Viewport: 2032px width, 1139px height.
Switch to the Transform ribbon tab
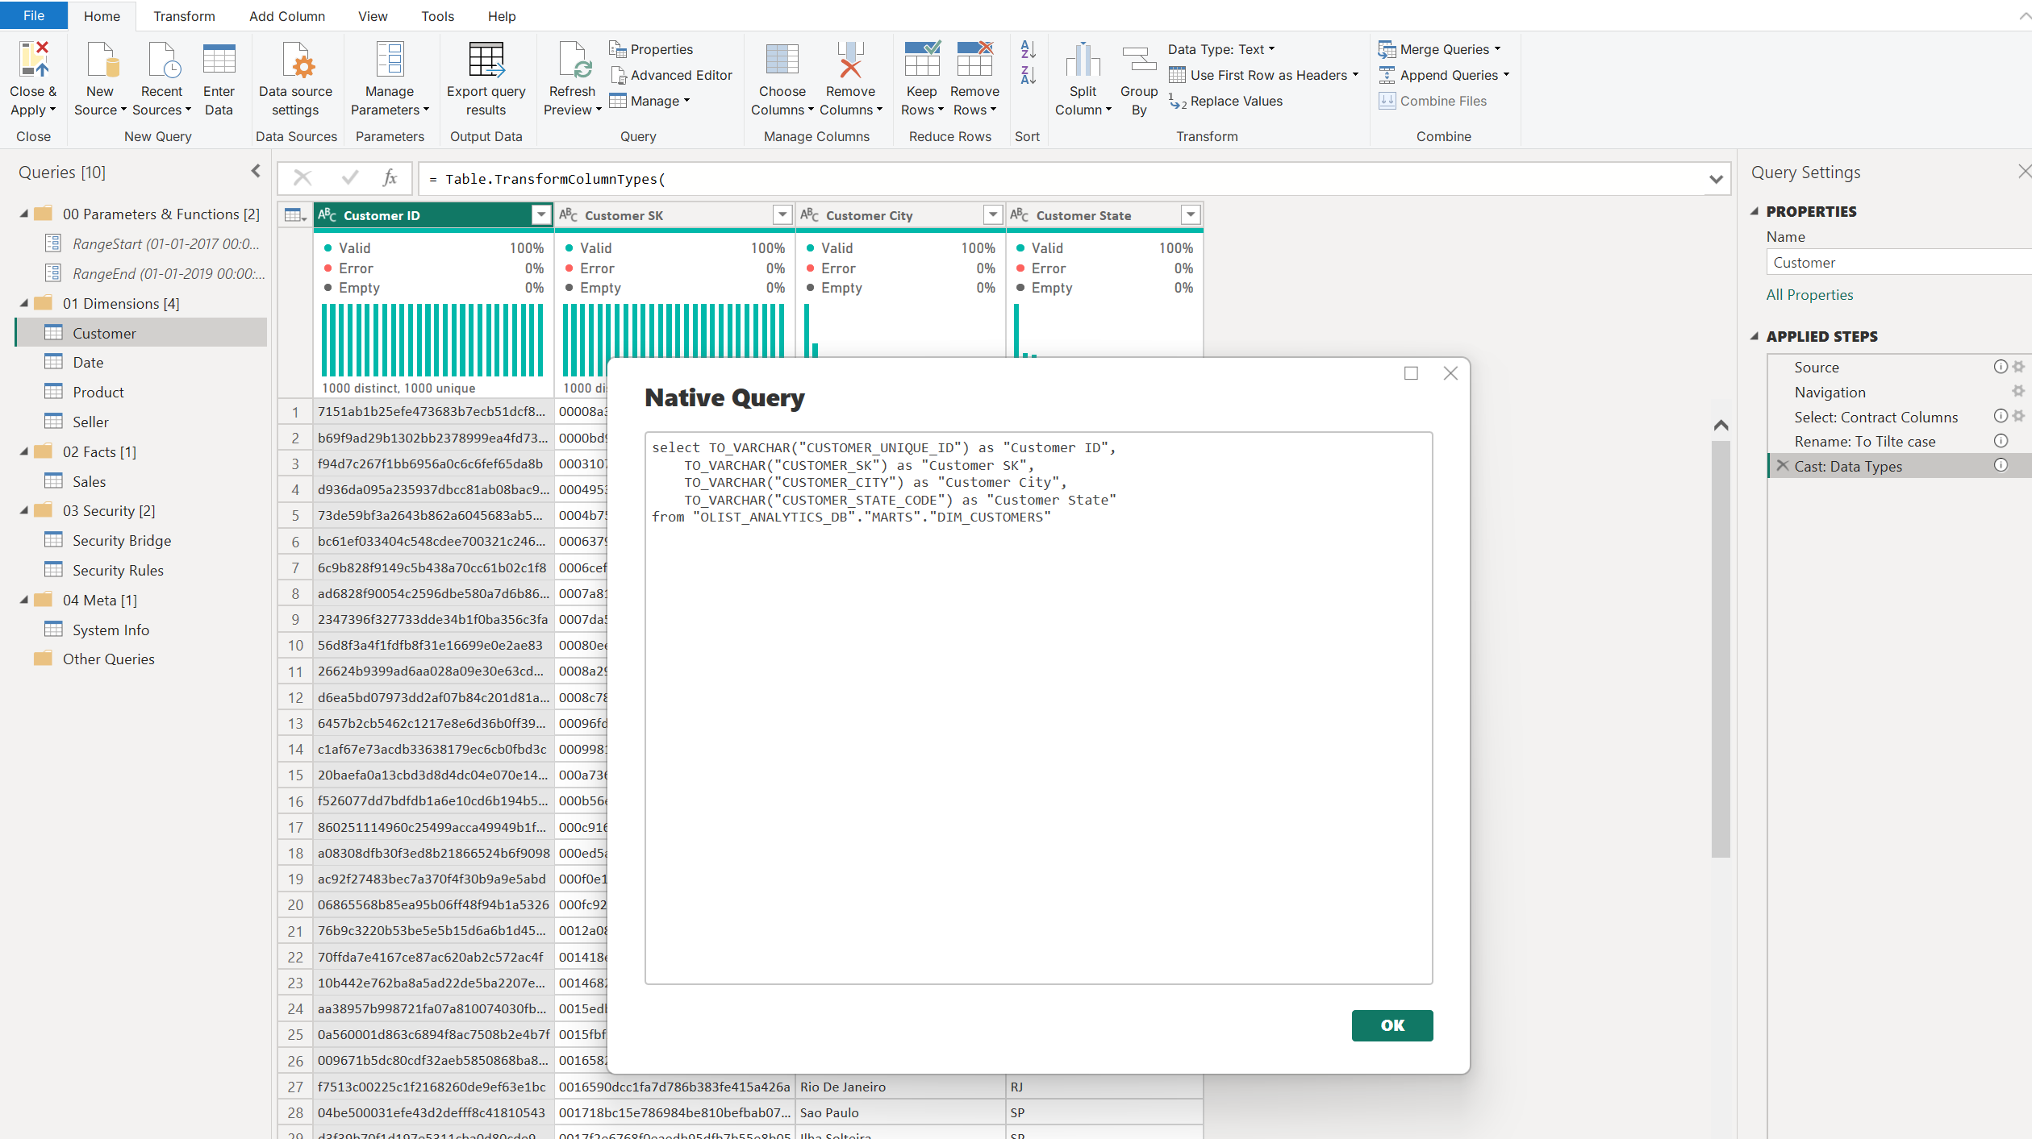click(184, 16)
